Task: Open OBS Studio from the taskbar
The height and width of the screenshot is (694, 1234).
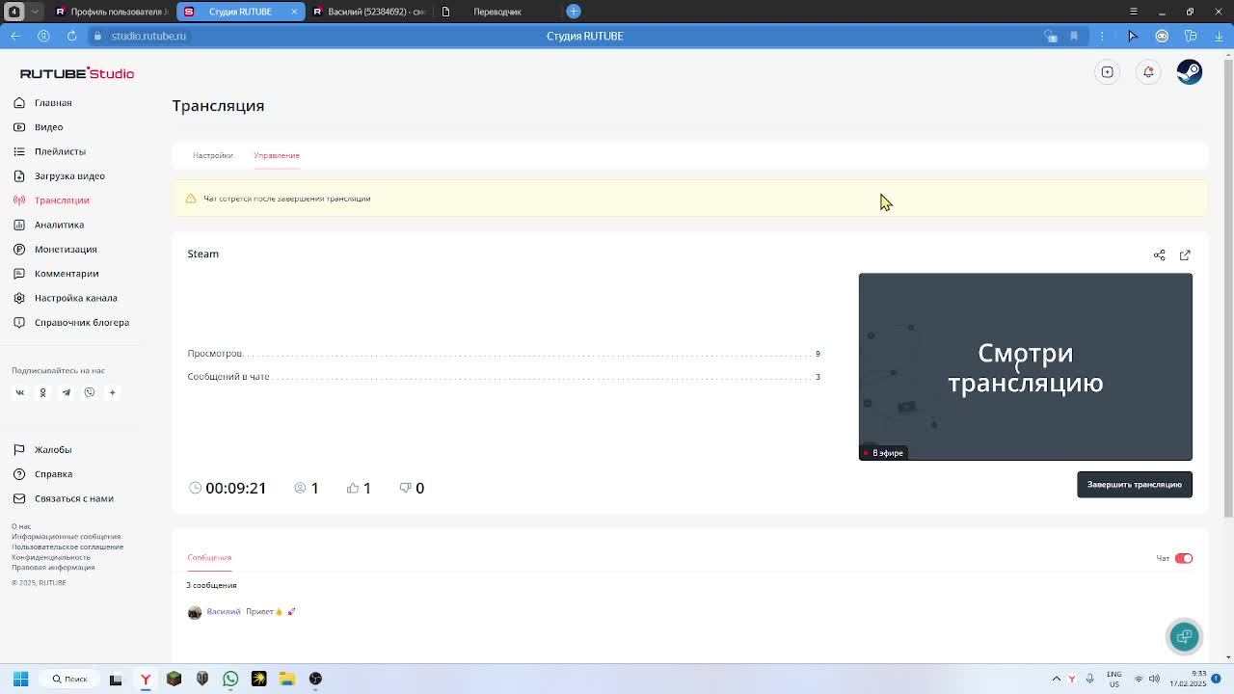Action: pos(315,679)
